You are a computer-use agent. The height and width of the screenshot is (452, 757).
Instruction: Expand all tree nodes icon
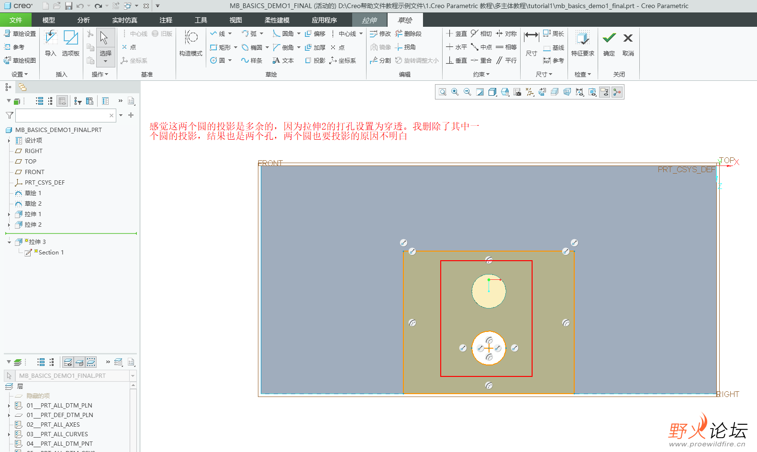click(x=40, y=101)
